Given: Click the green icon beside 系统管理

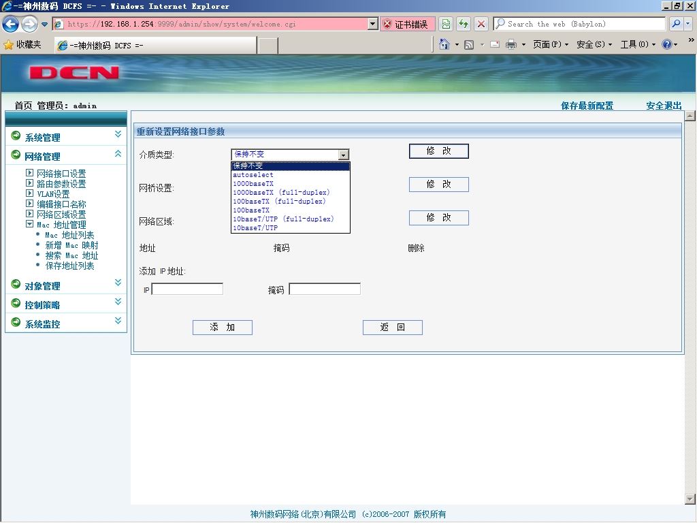Looking at the screenshot, I should (16, 136).
